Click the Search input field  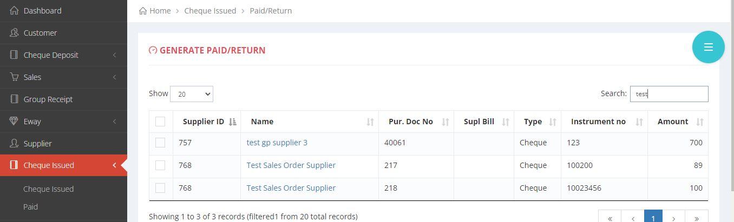[669, 94]
